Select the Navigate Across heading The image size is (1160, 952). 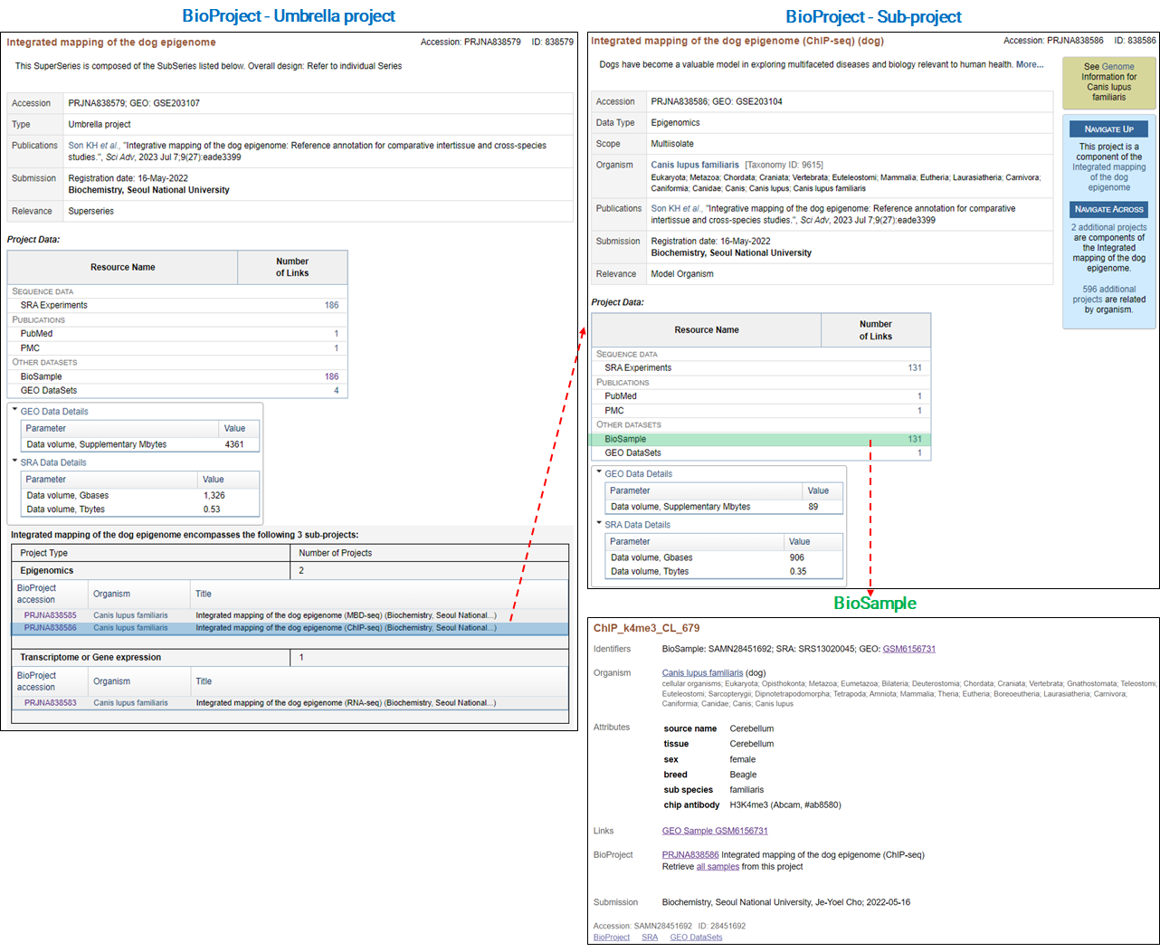[1109, 209]
